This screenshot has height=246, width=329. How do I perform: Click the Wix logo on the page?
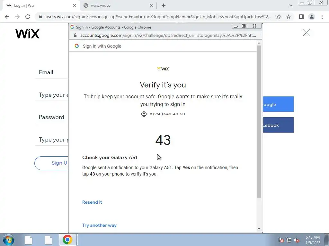click(x=28, y=34)
